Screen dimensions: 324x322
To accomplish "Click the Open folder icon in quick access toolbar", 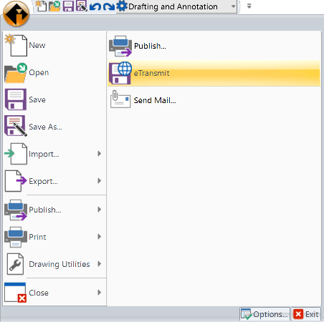I will tap(54, 6).
